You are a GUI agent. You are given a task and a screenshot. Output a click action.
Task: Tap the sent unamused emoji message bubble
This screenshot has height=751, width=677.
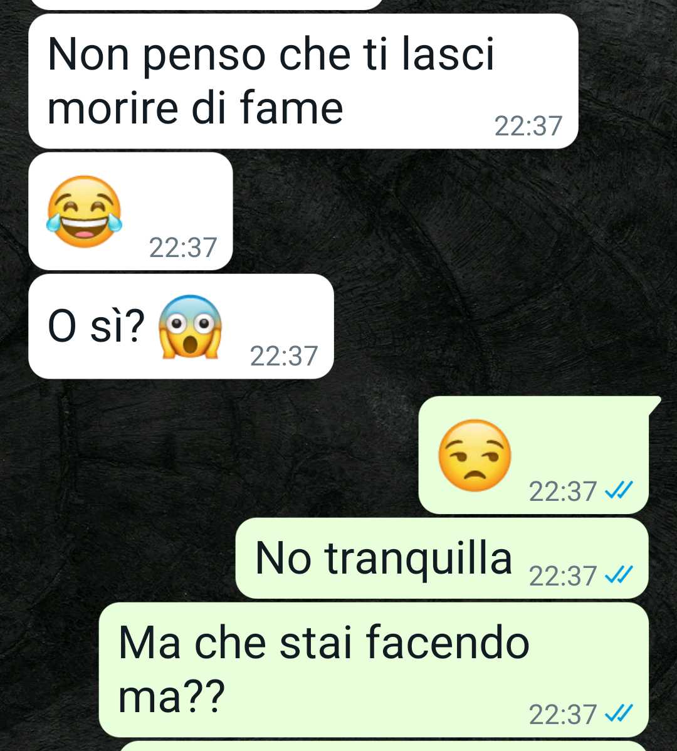coord(534,455)
